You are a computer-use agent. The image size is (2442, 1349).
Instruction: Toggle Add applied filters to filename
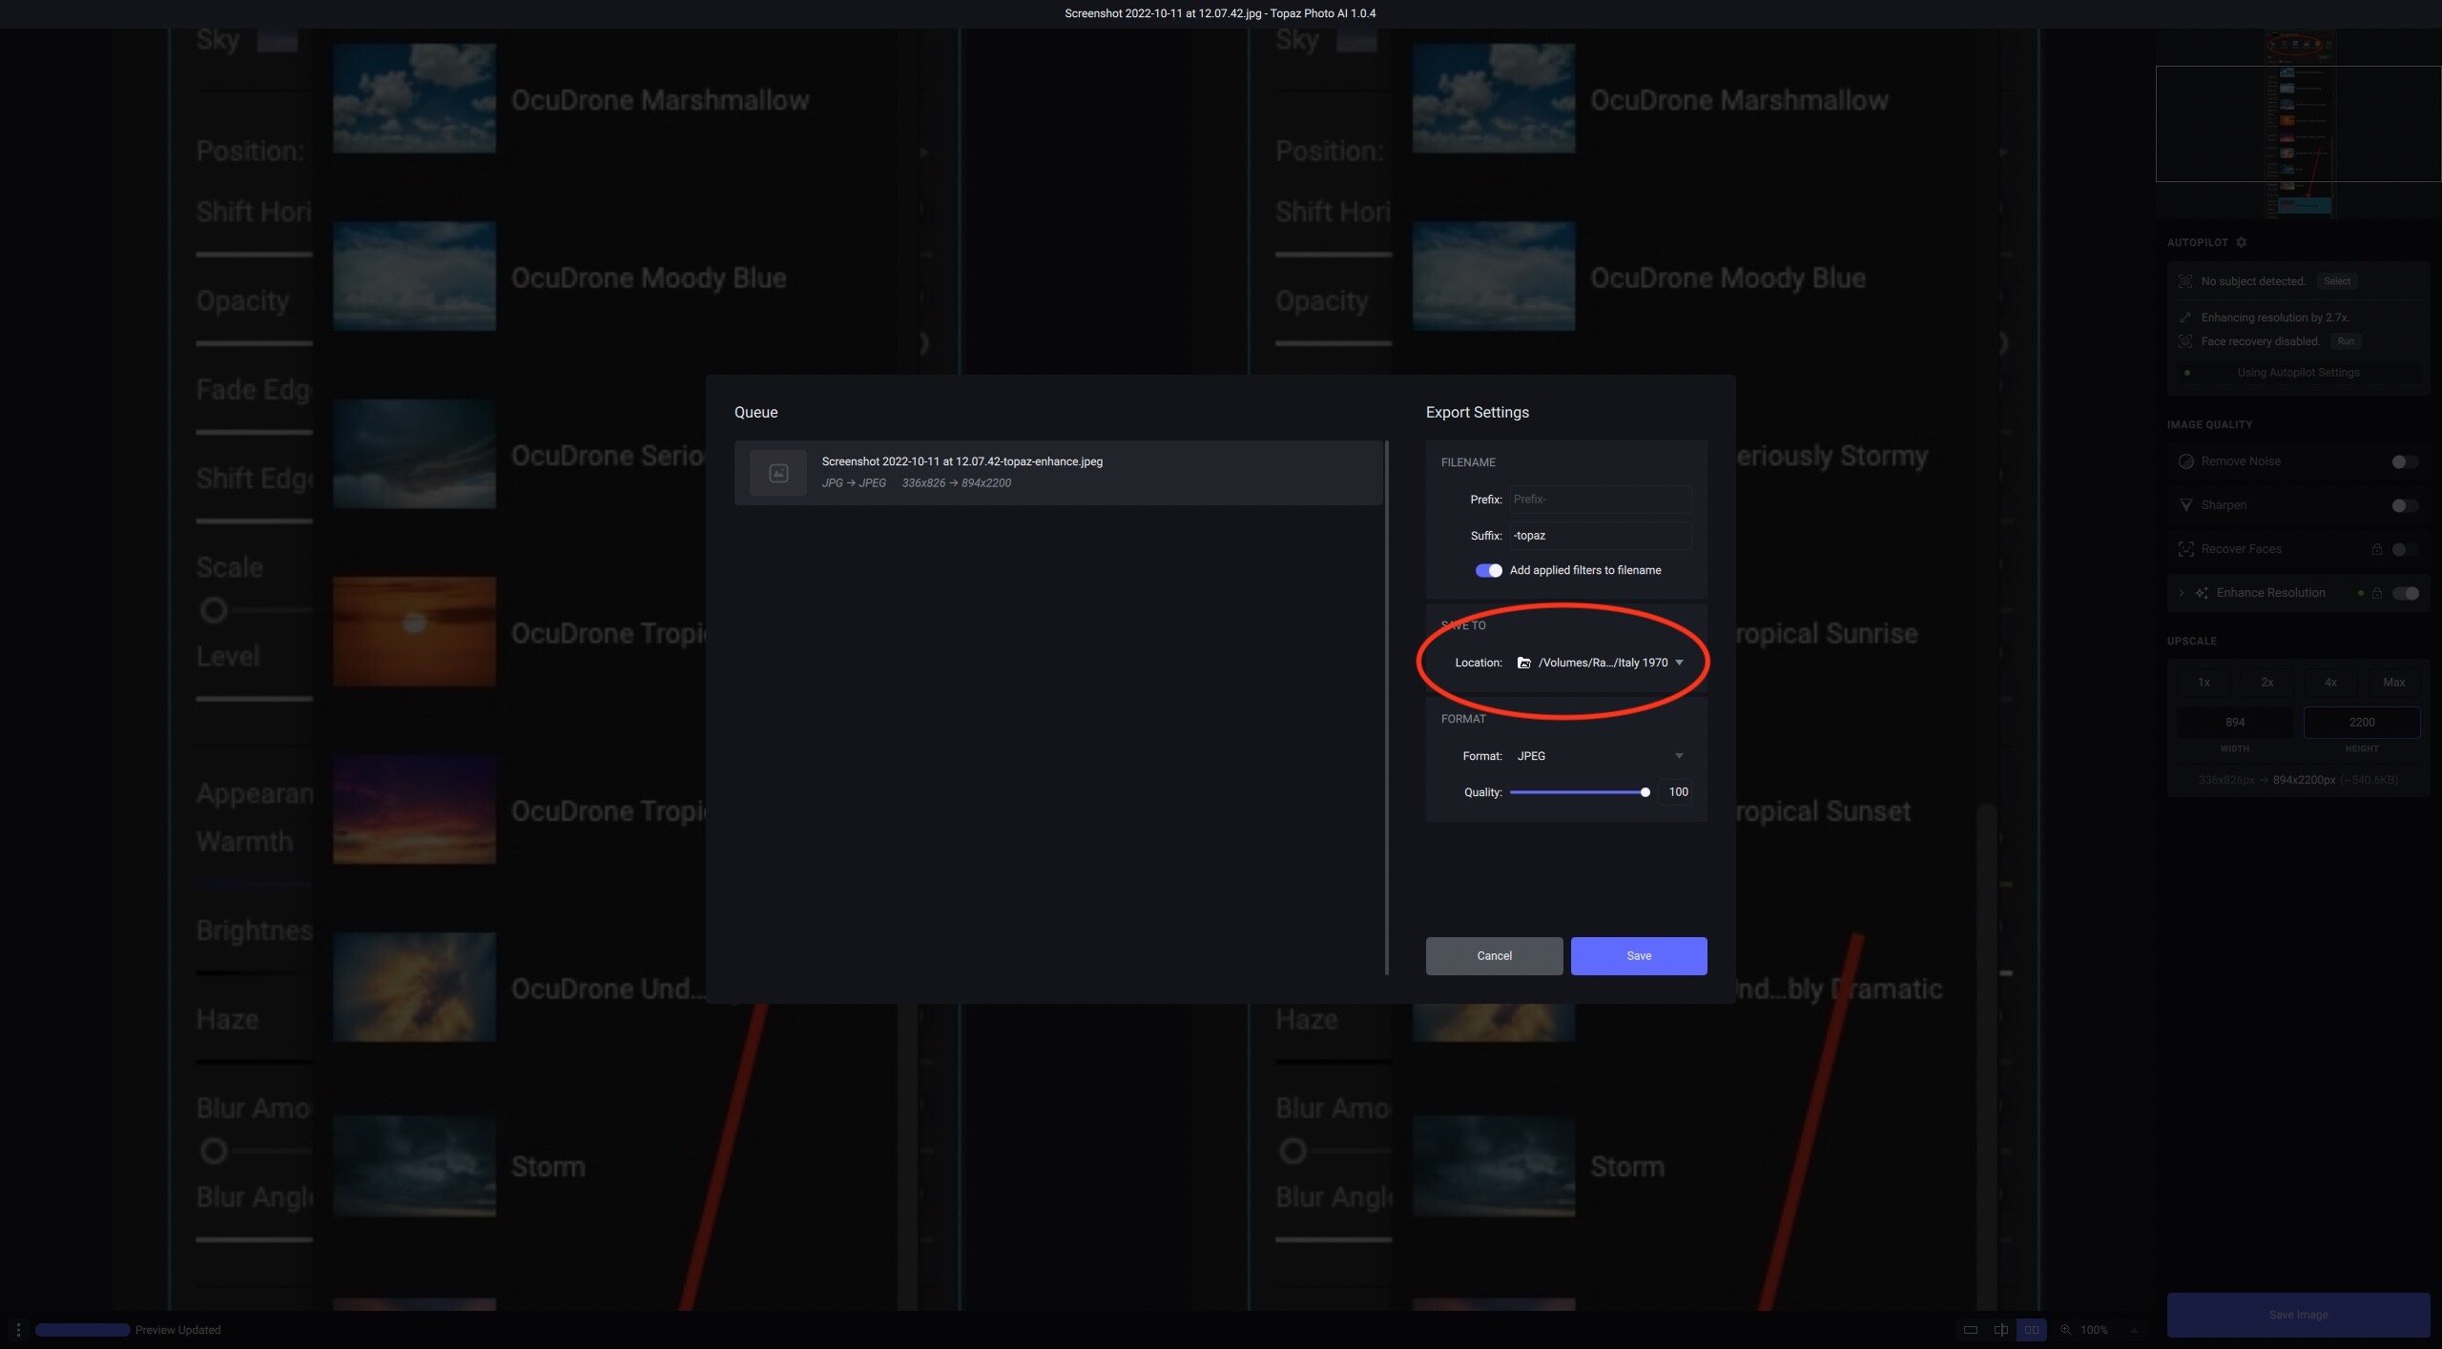click(1488, 570)
